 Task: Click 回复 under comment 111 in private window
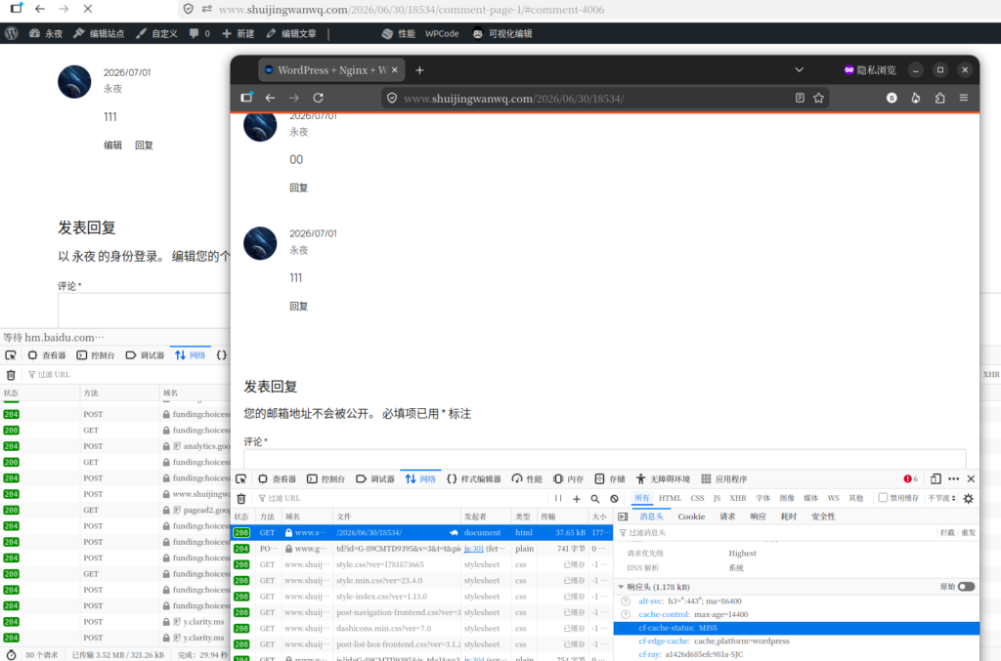point(299,306)
